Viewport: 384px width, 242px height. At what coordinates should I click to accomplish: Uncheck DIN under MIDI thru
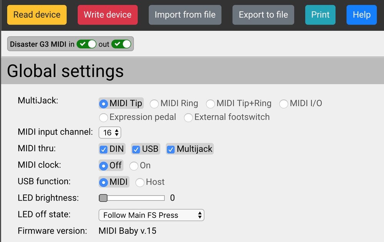point(103,149)
